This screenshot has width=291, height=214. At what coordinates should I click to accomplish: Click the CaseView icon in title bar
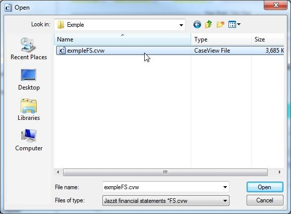[x=8, y=8]
